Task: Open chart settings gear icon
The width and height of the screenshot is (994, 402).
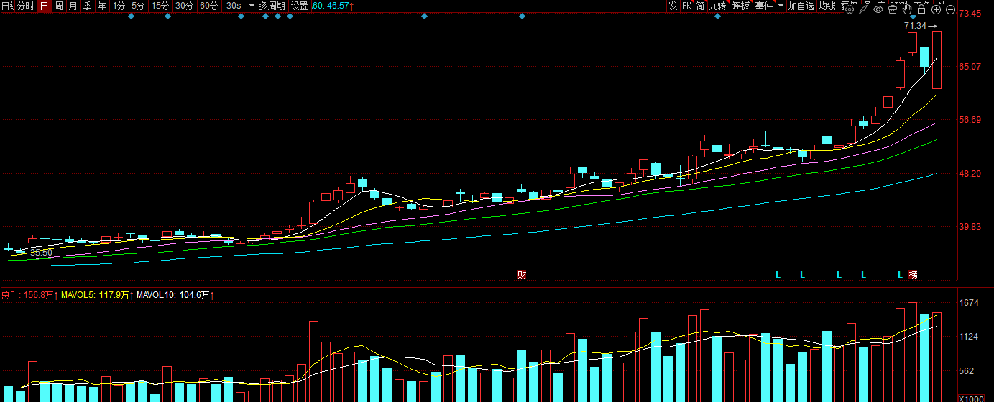Action: point(850,9)
